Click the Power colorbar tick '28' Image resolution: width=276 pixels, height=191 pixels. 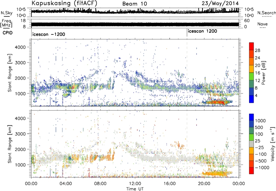click(257, 50)
